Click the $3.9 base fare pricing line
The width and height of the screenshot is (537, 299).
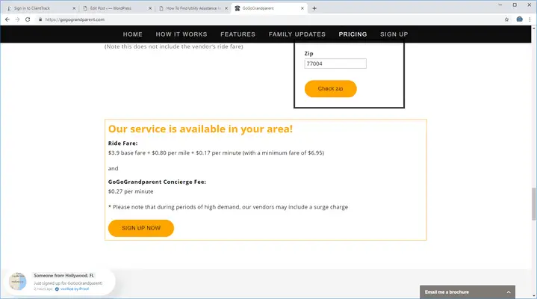tap(216, 153)
